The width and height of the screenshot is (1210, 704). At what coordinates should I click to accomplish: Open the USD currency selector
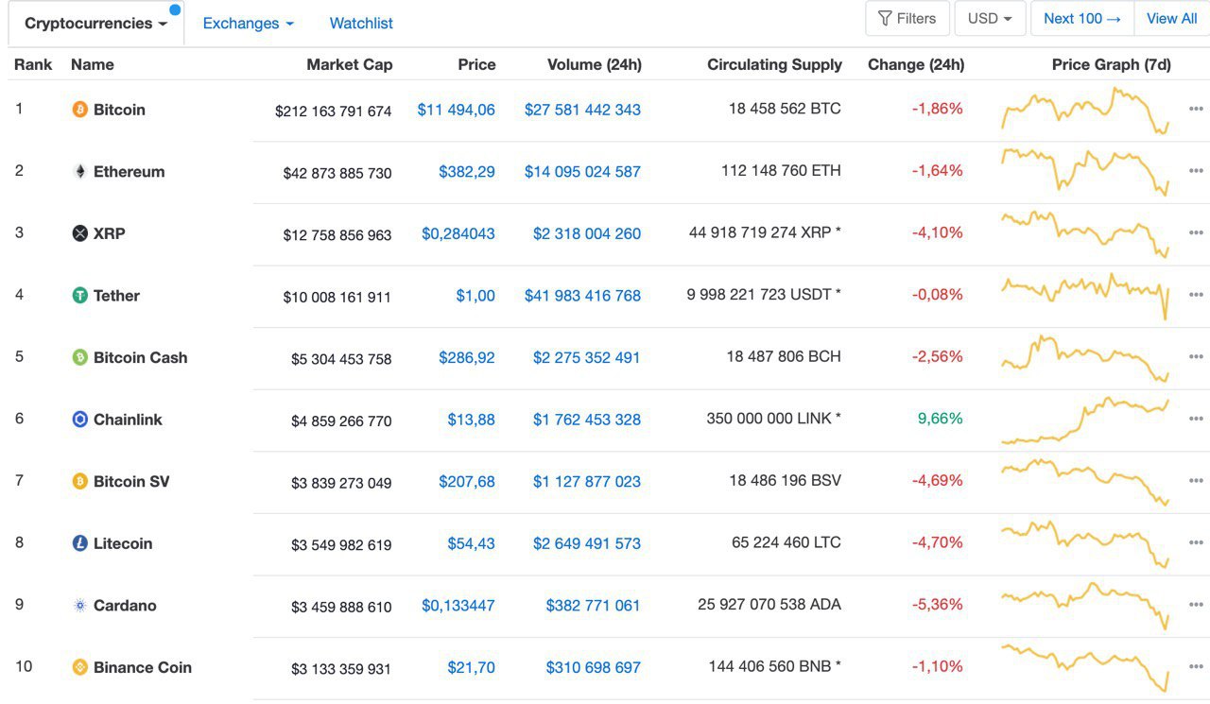[x=990, y=18]
